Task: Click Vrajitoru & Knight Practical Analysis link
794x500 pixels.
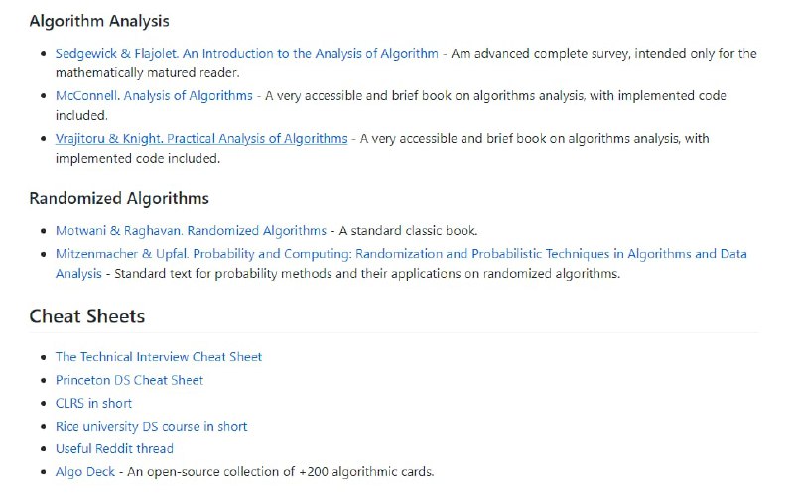Action: [x=201, y=138]
